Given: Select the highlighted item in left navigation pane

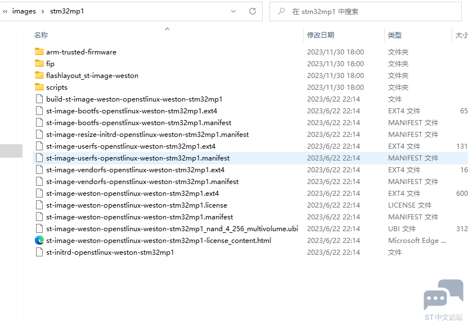Looking at the screenshot, I should [11, 150].
